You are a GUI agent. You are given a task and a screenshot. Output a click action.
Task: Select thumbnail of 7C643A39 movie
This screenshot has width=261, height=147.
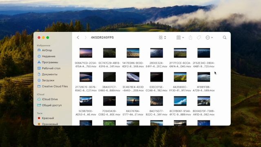[x=109, y=101]
